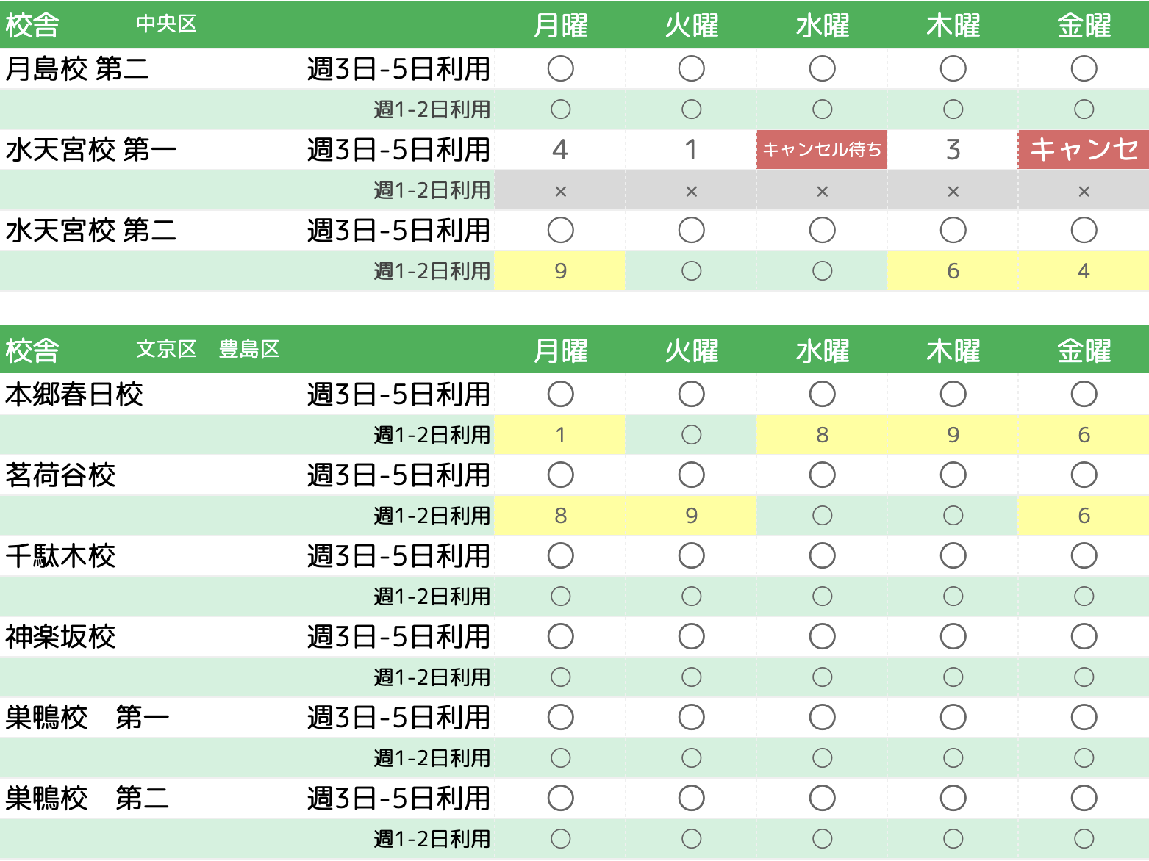This screenshot has height=861, width=1149.
Task: Select Friday circle for 千駄木校 週3日-5日利用
Action: tap(1084, 556)
